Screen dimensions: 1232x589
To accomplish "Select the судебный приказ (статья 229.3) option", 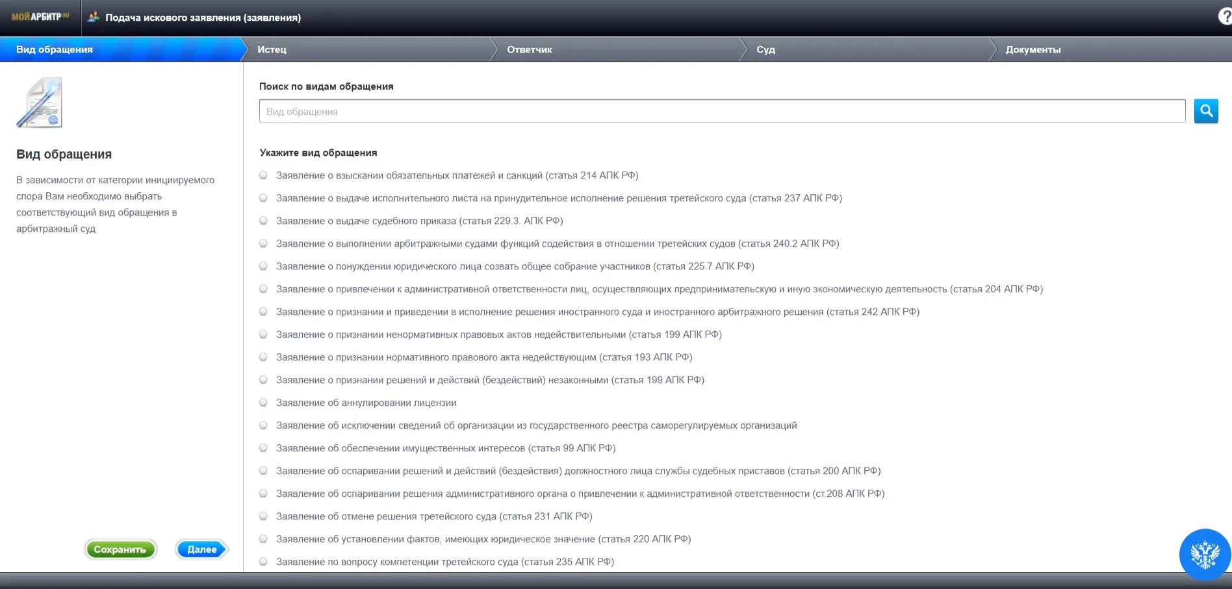I will [x=263, y=221].
